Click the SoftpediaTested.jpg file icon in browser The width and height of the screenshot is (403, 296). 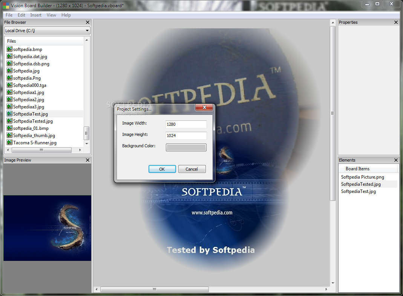point(9,121)
